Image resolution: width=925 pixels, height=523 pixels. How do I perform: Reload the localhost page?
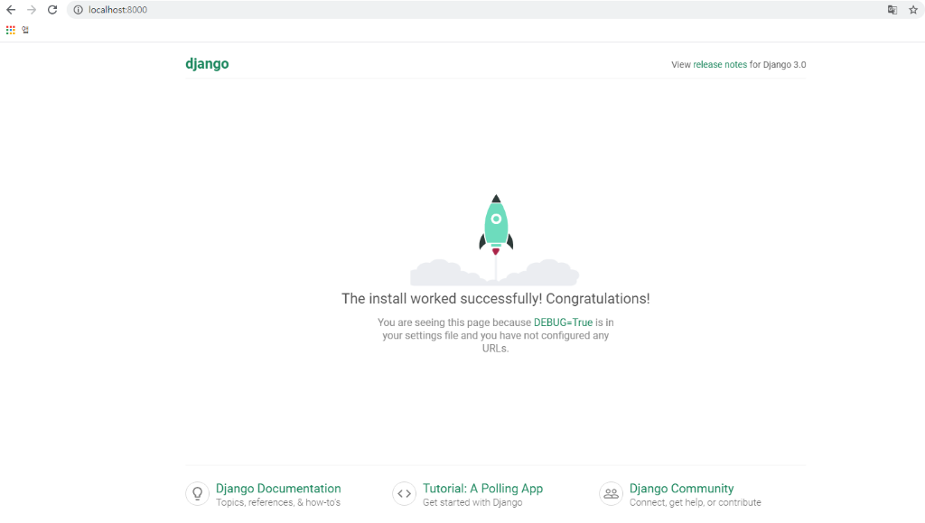(x=52, y=10)
